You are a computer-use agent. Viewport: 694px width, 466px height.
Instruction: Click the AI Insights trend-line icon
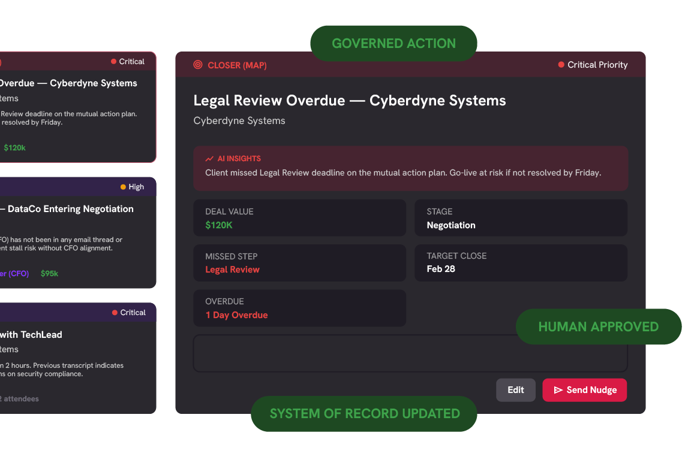coord(209,159)
